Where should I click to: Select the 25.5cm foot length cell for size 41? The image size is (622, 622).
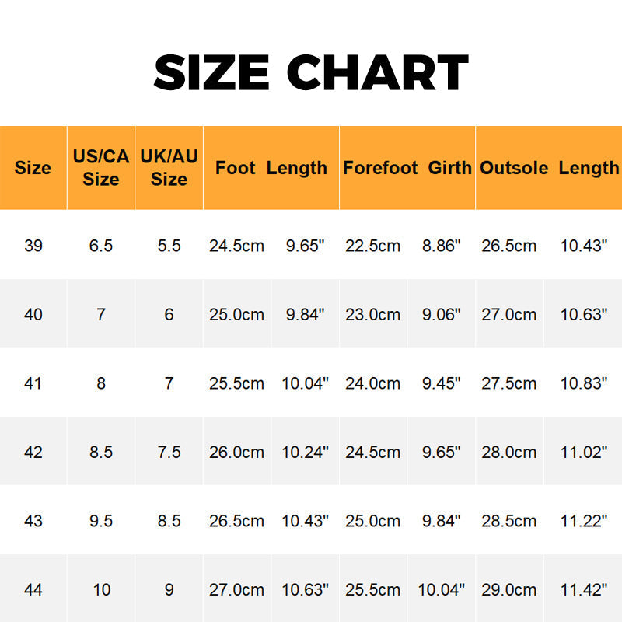(236, 383)
